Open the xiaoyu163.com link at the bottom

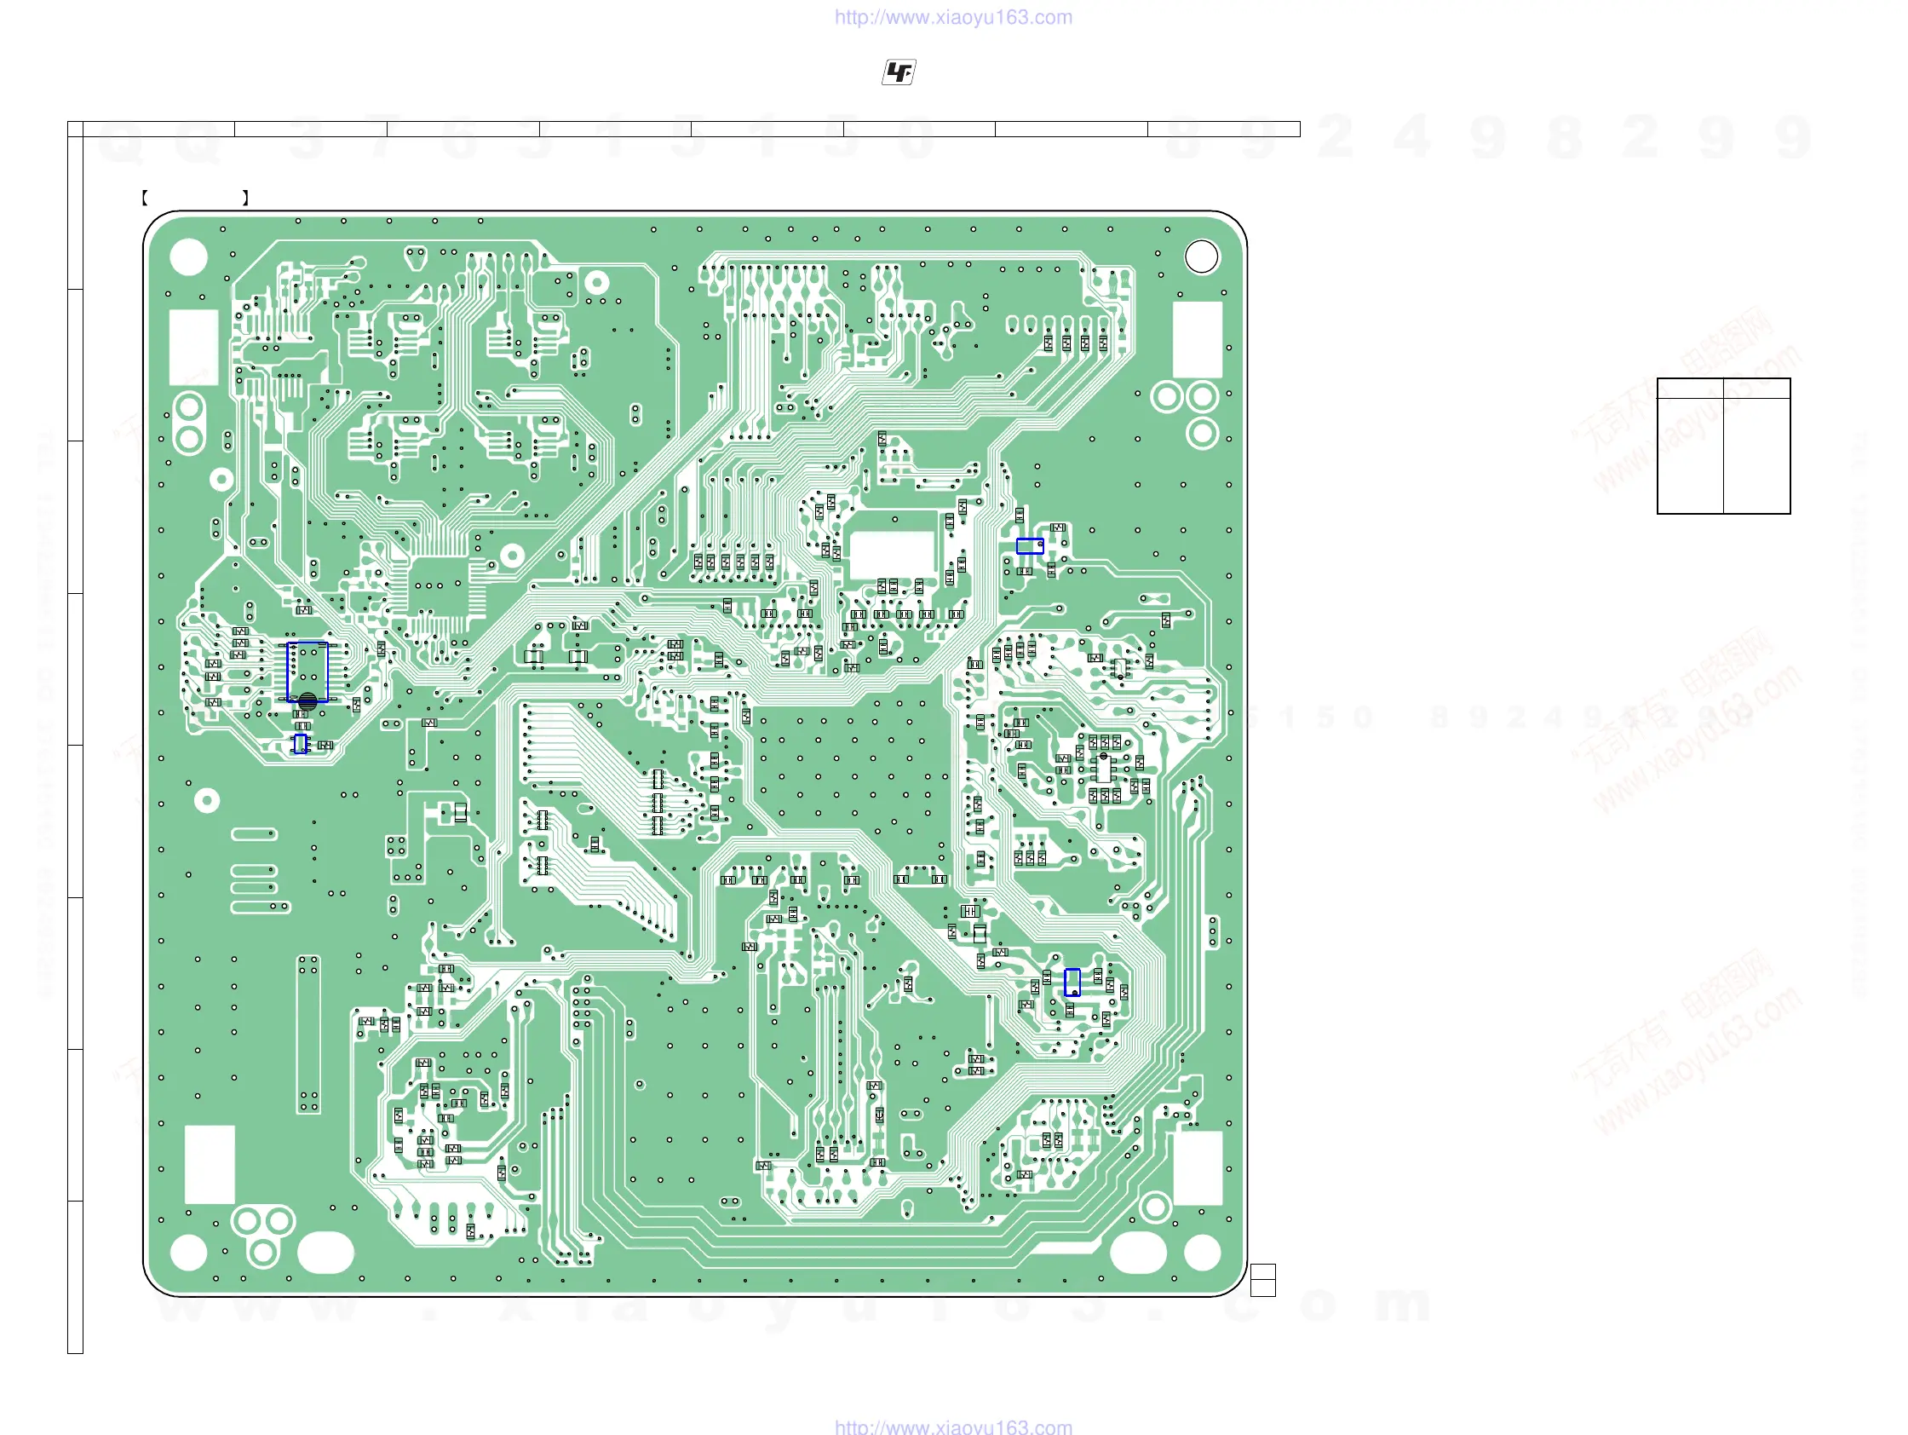(x=952, y=1426)
